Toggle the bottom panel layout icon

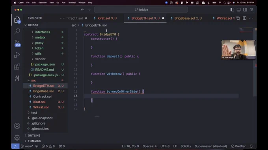(x=238, y=10)
